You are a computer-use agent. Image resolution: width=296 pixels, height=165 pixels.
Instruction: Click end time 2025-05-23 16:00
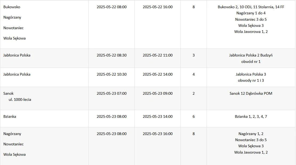coord(158,134)
